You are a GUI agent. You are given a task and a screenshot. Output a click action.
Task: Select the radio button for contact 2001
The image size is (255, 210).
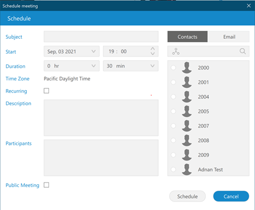click(173, 82)
